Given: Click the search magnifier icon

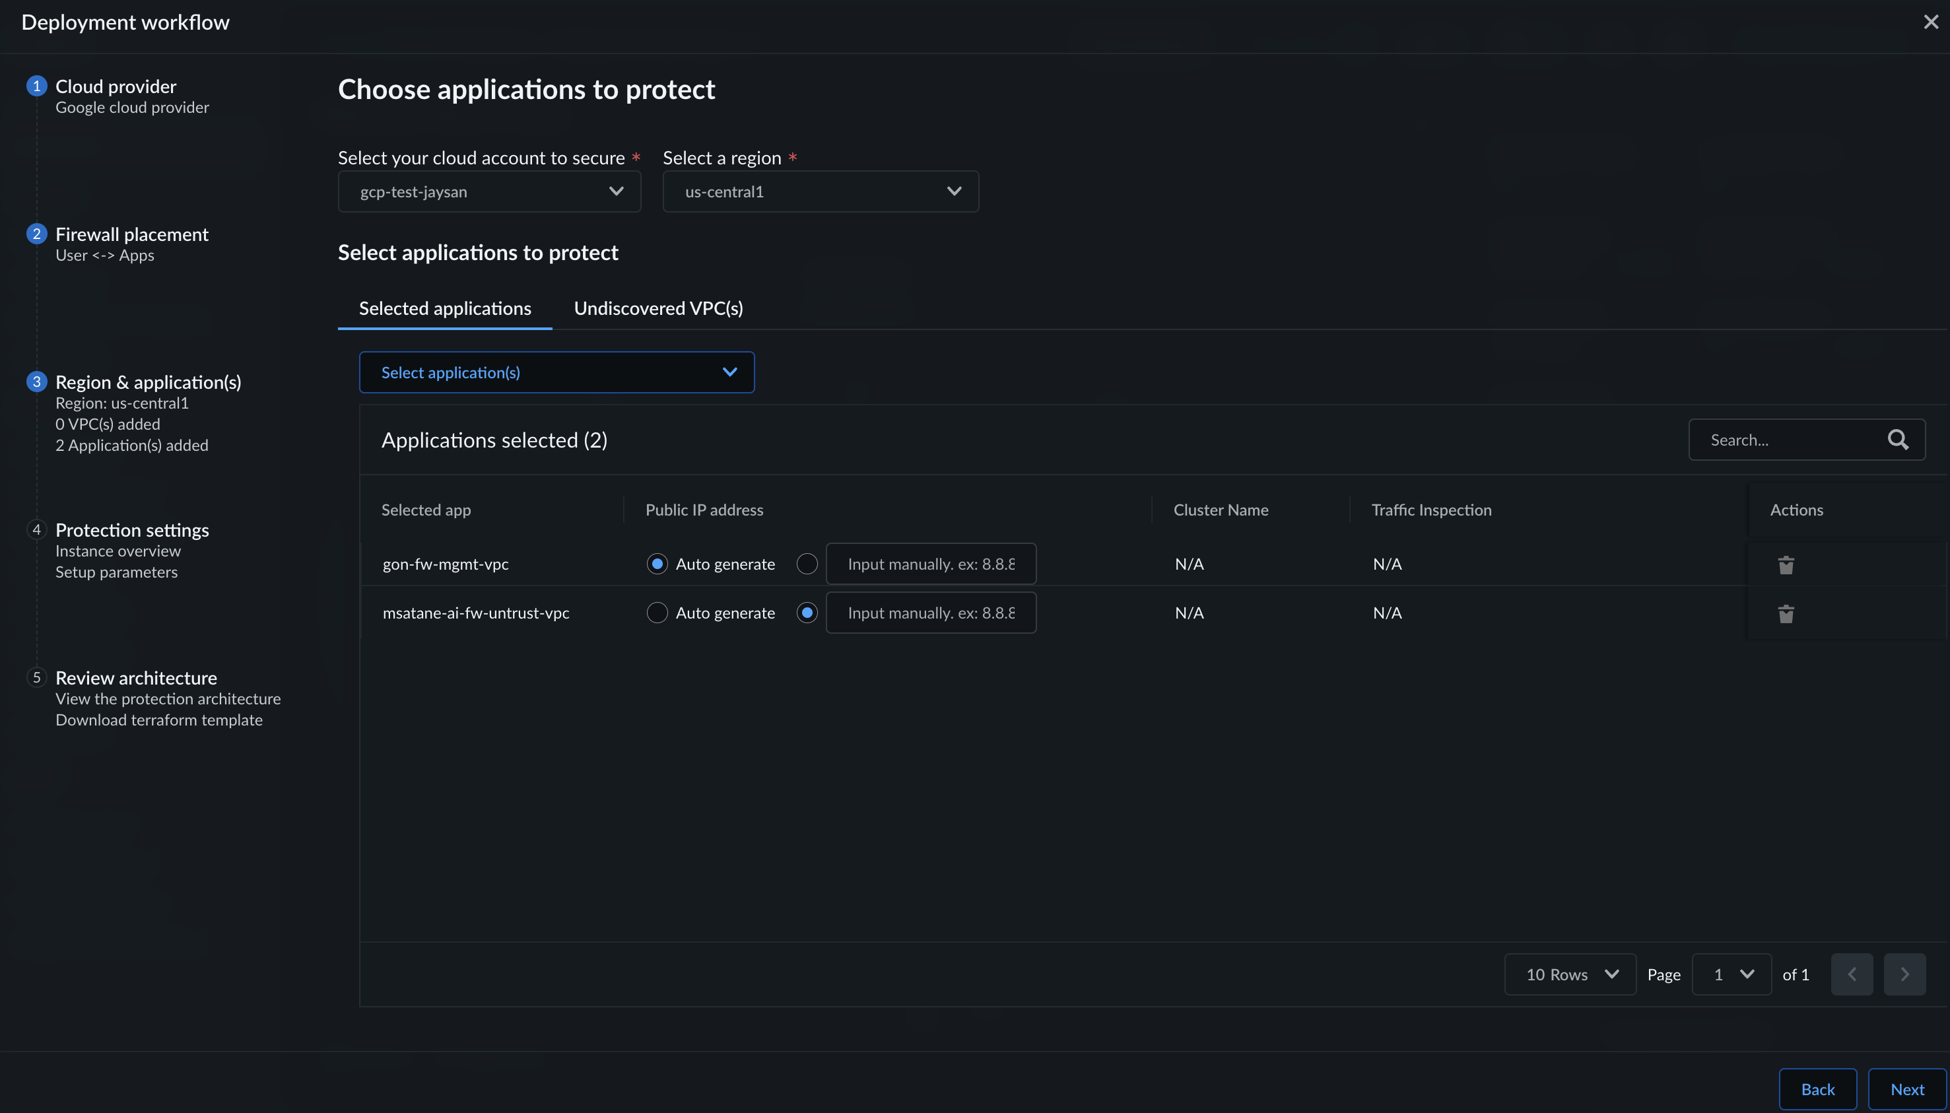Looking at the screenshot, I should pyautogui.click(x=1898, y=440).
